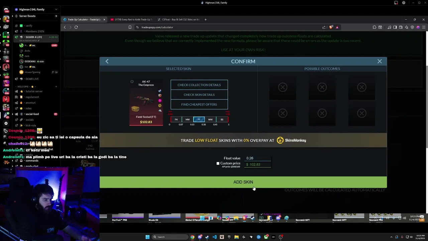
Task: Select the FT wear condition
Action: tap(199, 119)
